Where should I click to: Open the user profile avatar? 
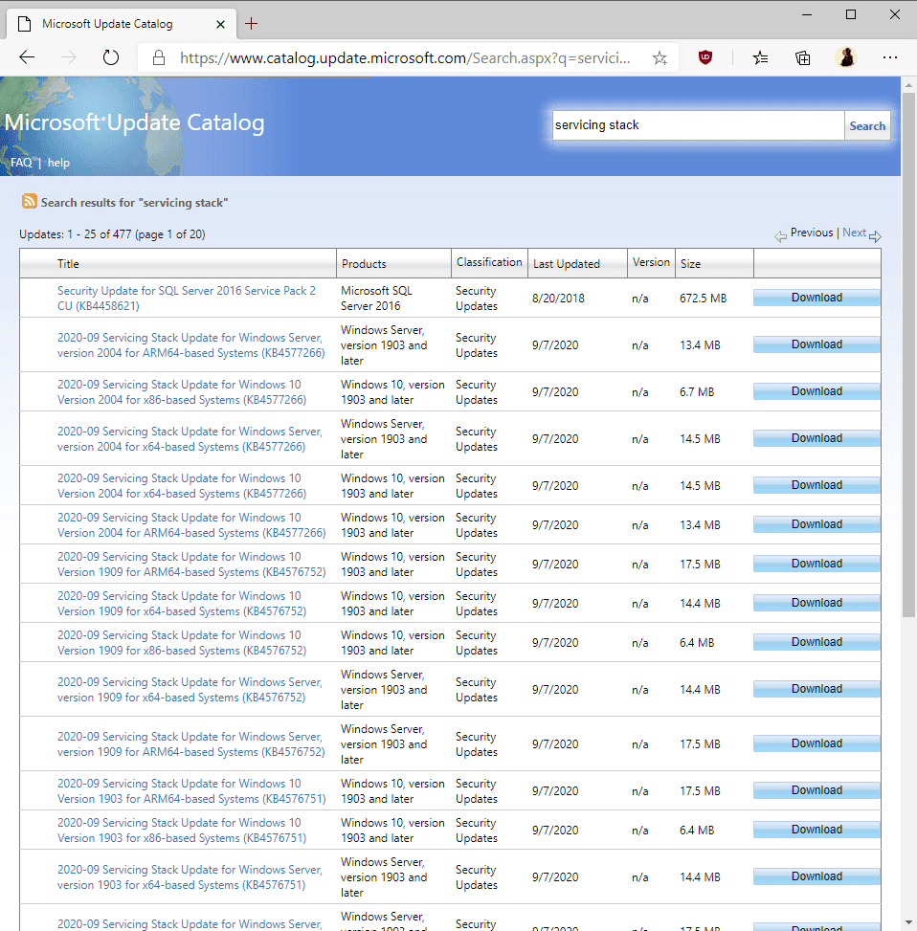846,57
